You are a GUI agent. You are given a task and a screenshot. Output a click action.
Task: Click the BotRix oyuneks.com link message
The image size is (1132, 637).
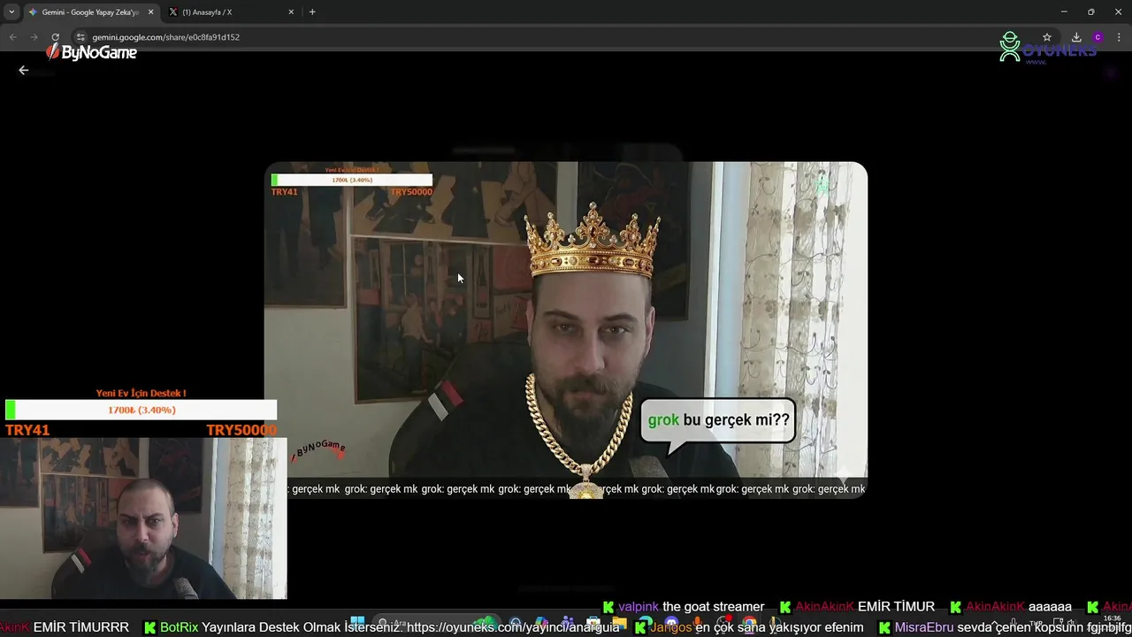click(x=382, y=627)
